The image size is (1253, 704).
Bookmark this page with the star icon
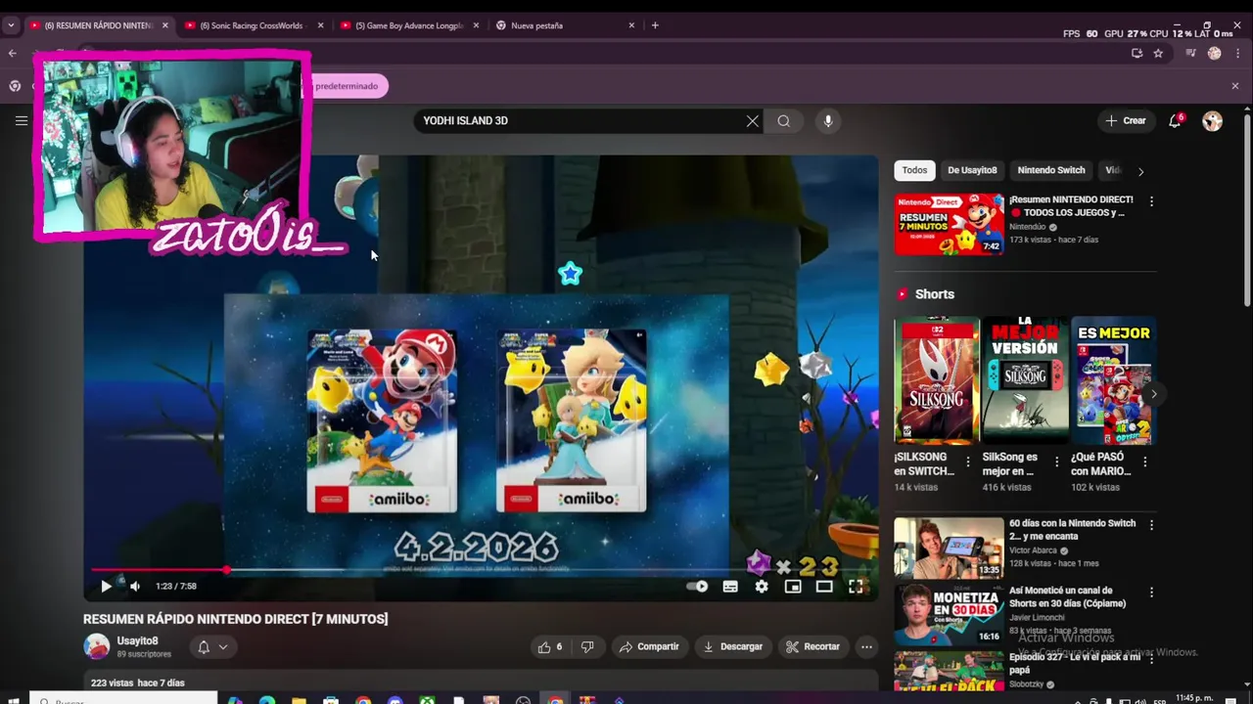[x=1158, y=54]
